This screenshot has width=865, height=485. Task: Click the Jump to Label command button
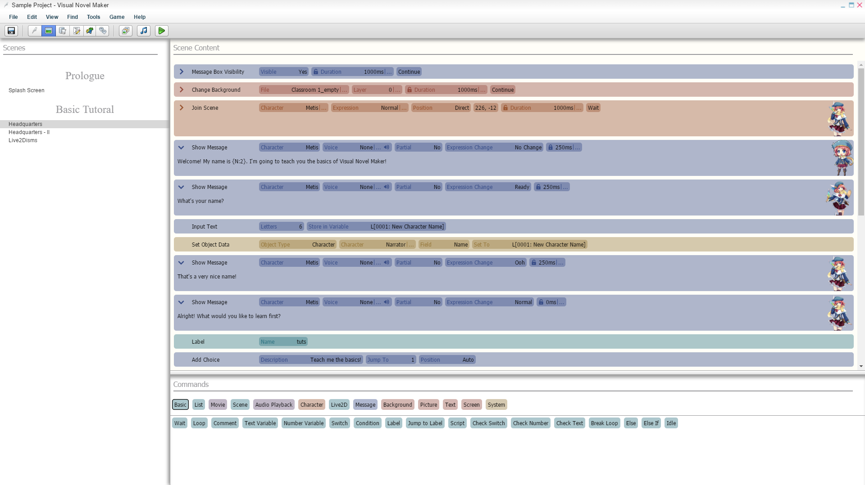425,423
